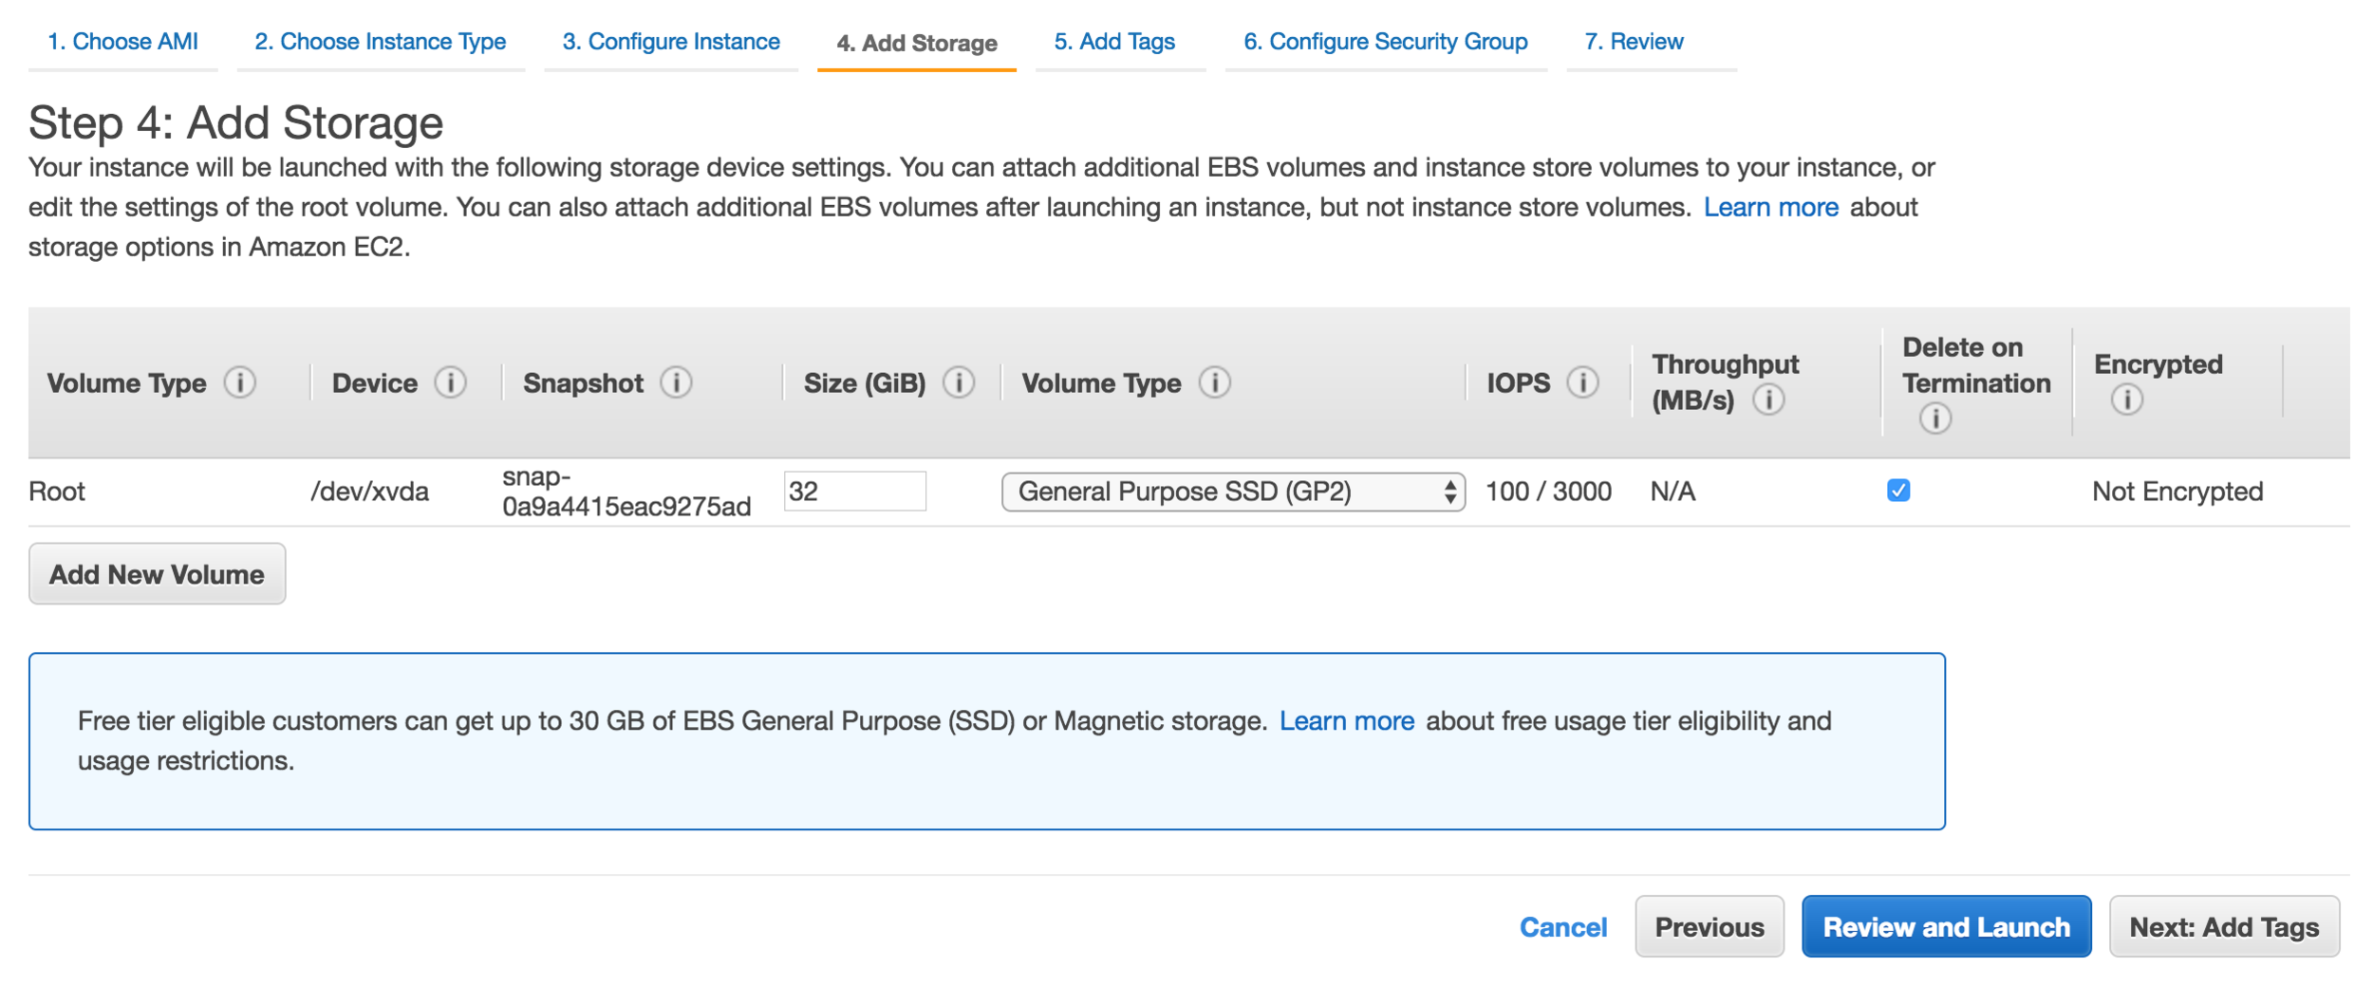Show info for Throughput (MB/s) column

[x=1768, y=400]
